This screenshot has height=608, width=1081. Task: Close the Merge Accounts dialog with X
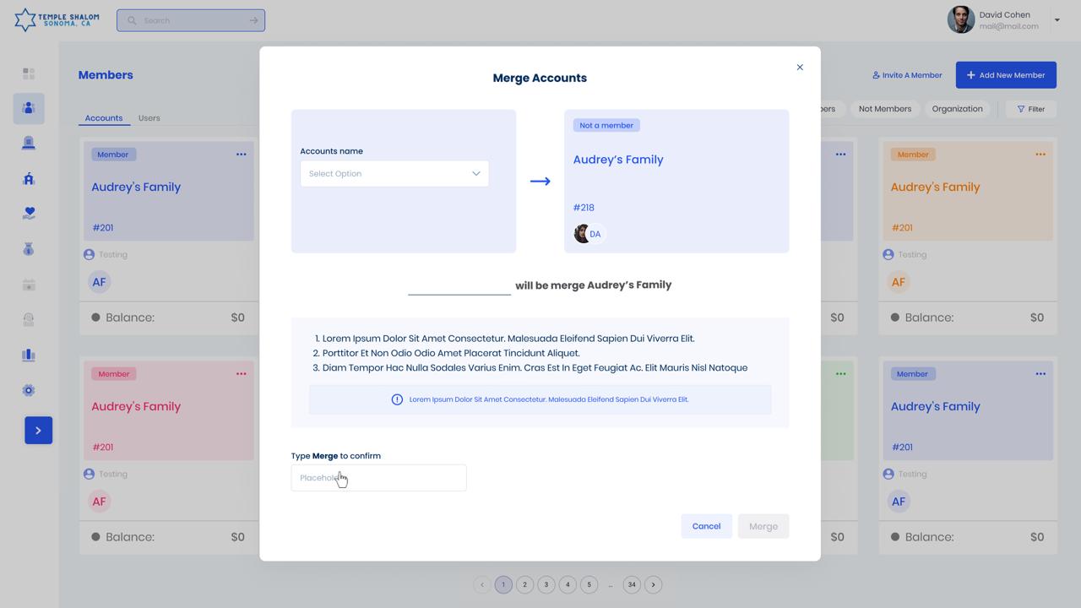coord(800,68)
